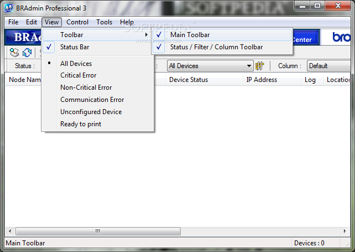This screenshot has width=355, height=252.
Task: Open the Column Default dropdown
Action: (329, 66)
